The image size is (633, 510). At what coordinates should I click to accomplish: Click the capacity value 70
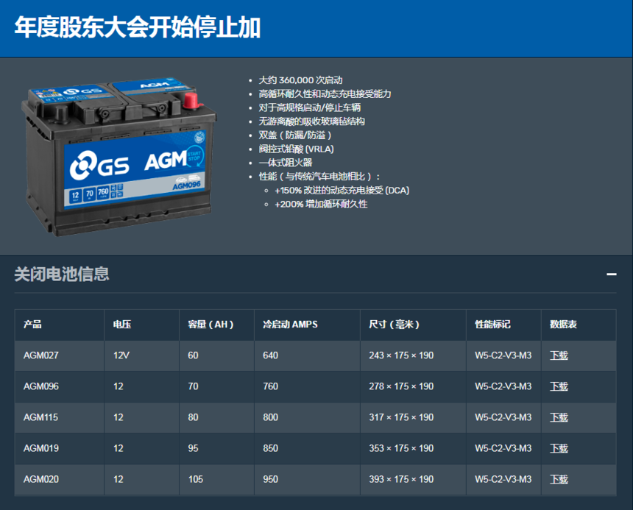click(x=193, y=386)
